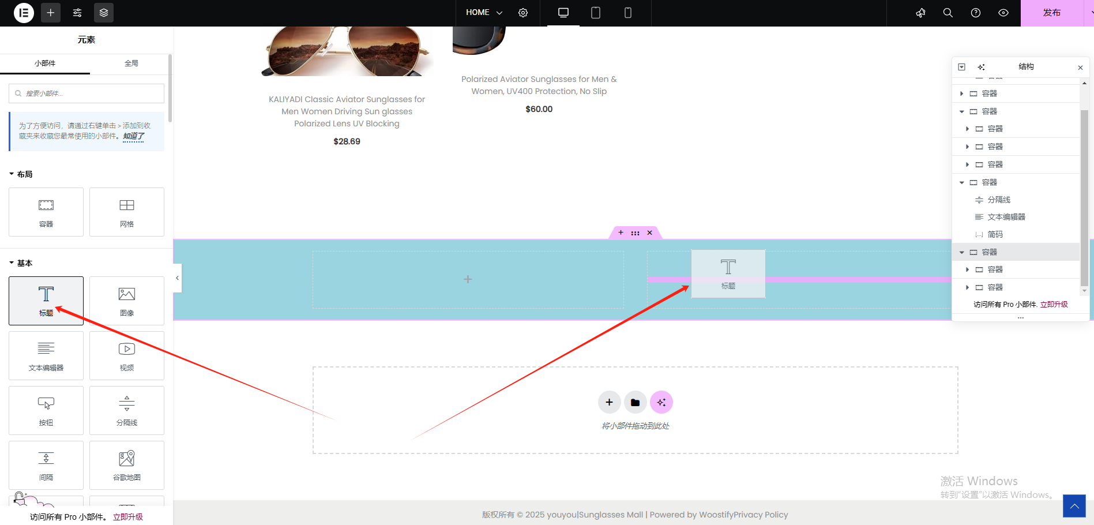
Task: Click the 搜索小部件 search field
Action: 87,93
